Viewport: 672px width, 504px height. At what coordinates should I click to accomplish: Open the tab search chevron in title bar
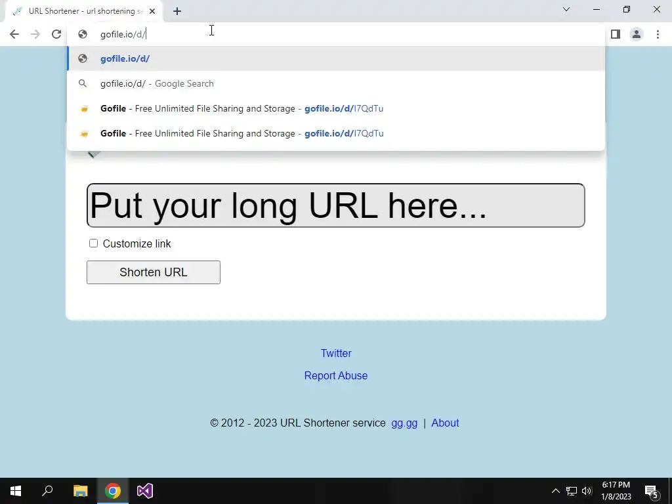coord(566,9)
